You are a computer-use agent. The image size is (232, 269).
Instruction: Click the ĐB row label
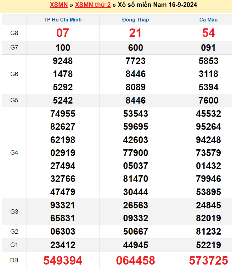(x=14, y=260)
